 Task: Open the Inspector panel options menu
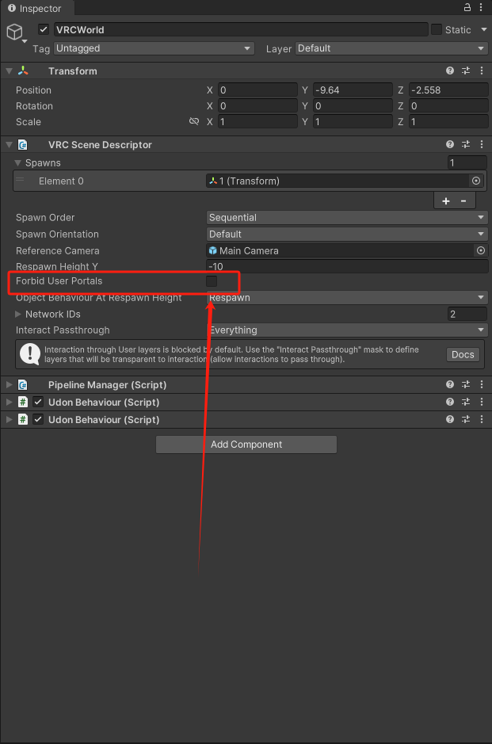click(481, 7)
